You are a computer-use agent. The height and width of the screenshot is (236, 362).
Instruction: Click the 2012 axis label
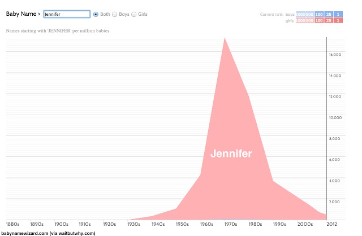[x=331, y=224]
